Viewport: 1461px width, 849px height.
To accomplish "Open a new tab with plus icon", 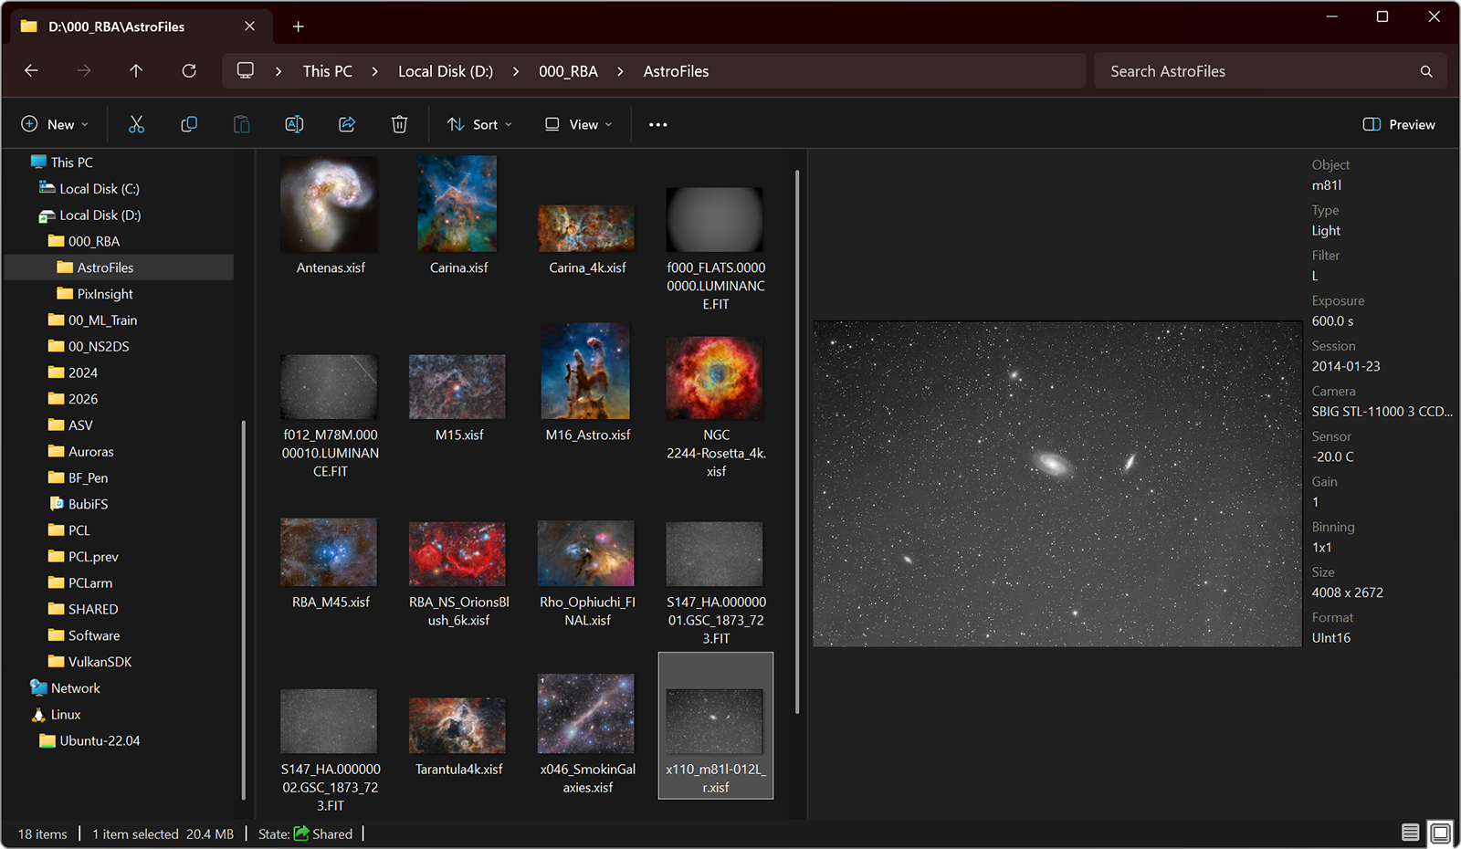I will click(x=298, y=26).
